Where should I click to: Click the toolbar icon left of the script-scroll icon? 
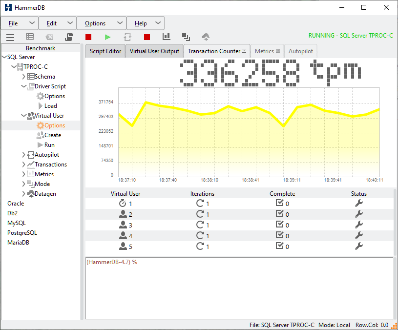click(49, 37)
